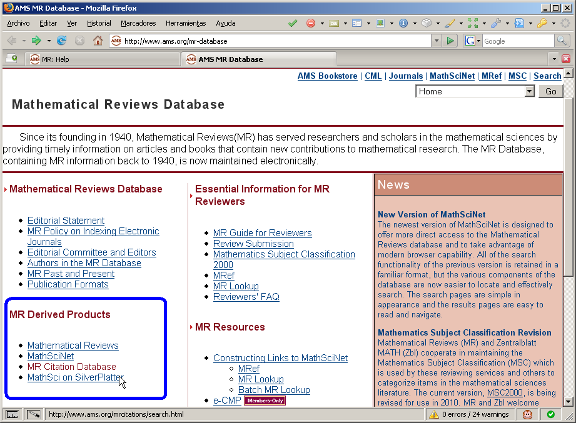Reload the page with the refresh icon
Viewport: 576px width, 423px height.
[61, 41]
